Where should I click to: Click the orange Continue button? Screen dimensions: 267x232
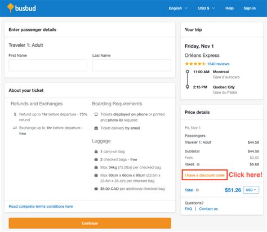(90, 223)
